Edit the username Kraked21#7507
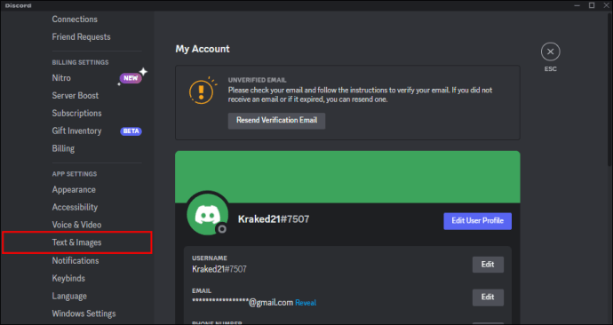 (x=488, y=265)
